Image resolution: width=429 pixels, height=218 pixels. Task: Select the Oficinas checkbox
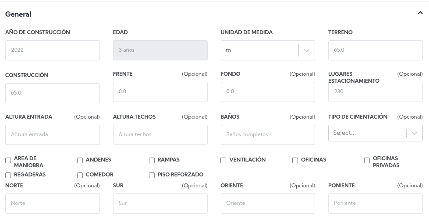(x=295, y=161)
